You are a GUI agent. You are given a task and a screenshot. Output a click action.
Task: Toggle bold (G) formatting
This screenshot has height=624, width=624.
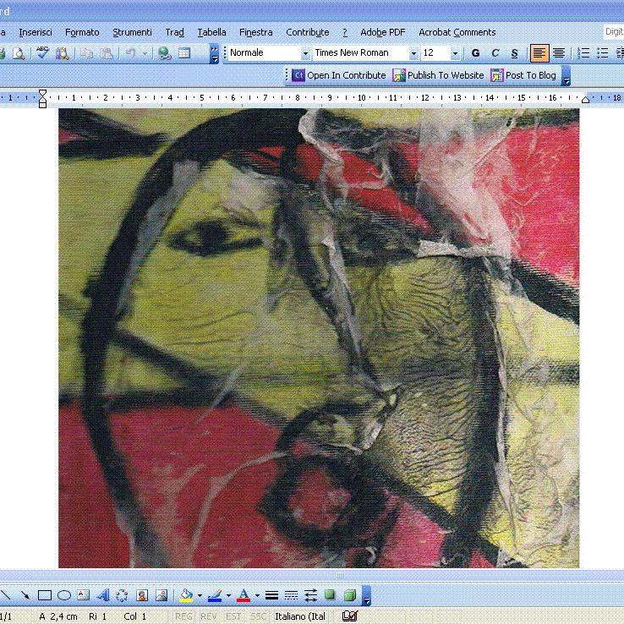pyautogui.click(x=475, y=53)
